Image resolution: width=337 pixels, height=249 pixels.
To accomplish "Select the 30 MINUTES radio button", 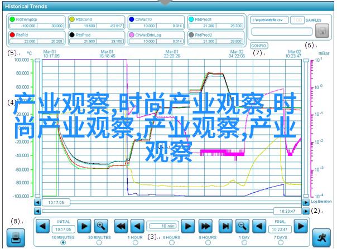I will (x=99, y=242).
